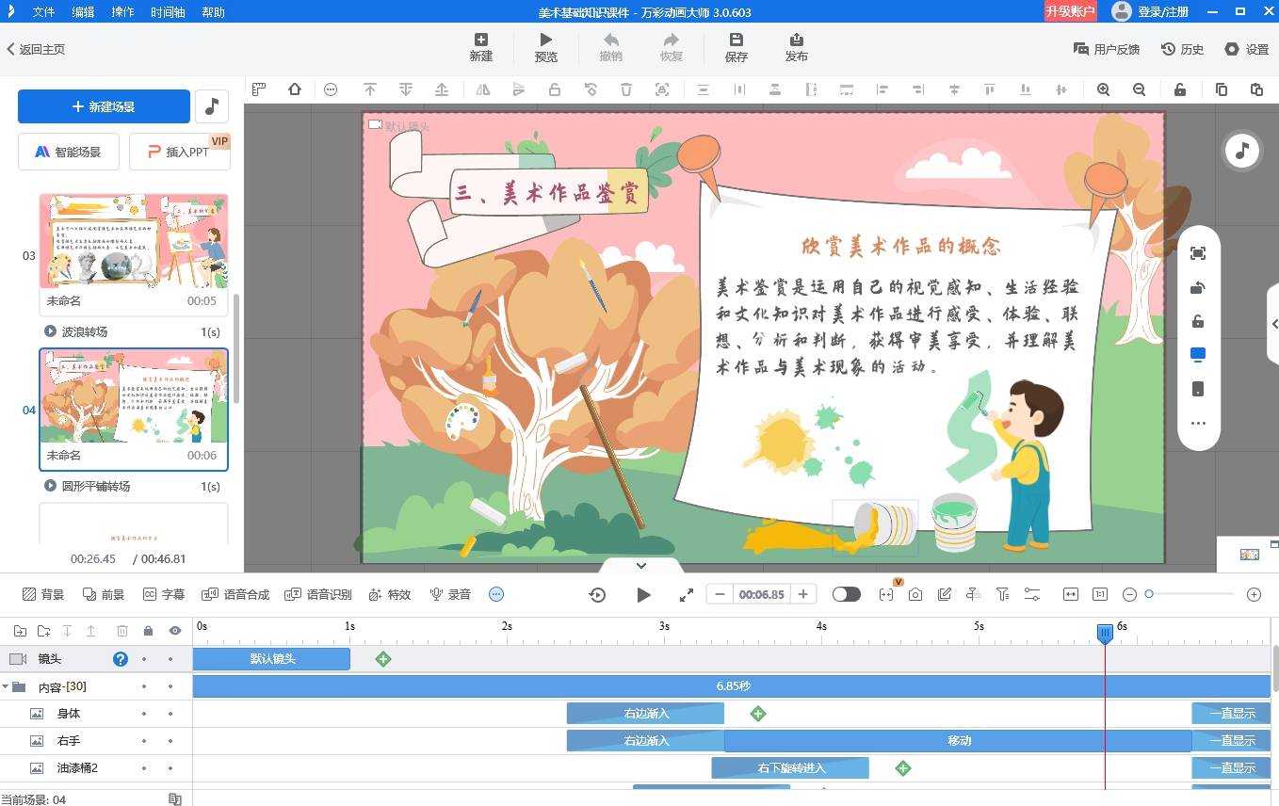Zoom in the canvas with the magnifier plus
This screenshot has height=806, width=1279.
point(1103,89)
